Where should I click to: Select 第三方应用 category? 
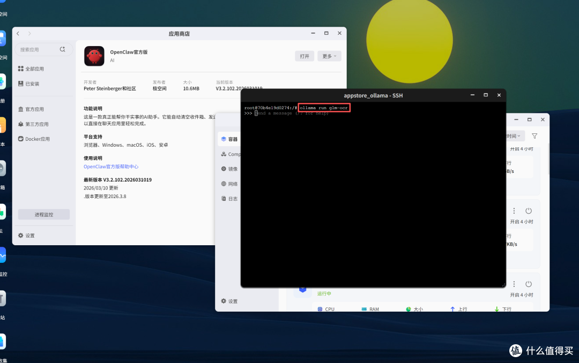(x=33, y=124)
